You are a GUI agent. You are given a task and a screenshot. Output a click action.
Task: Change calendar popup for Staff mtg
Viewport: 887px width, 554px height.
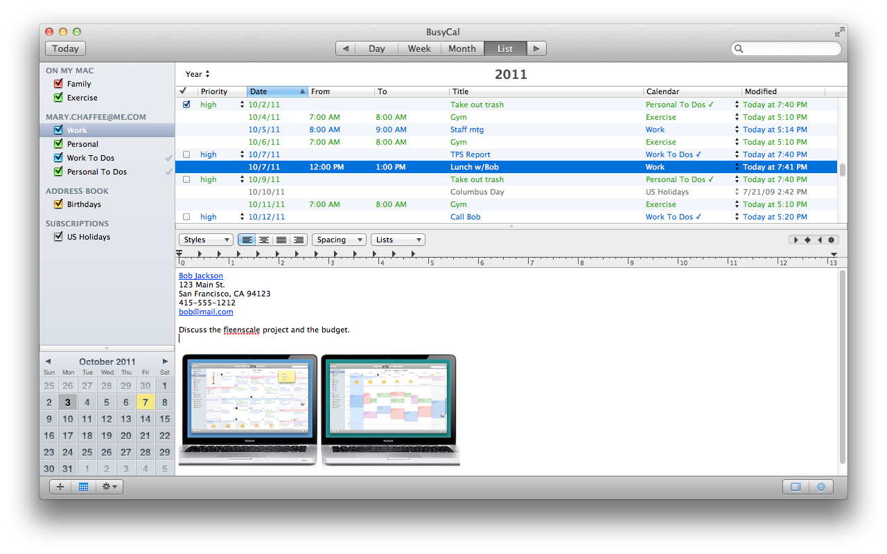(x=737, y=129)
